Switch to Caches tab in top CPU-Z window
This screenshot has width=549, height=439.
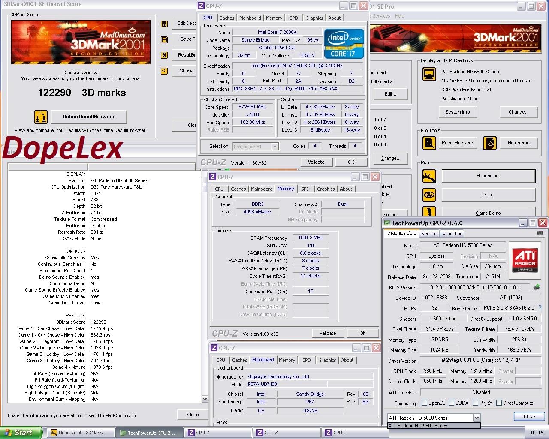click(227, 18)
